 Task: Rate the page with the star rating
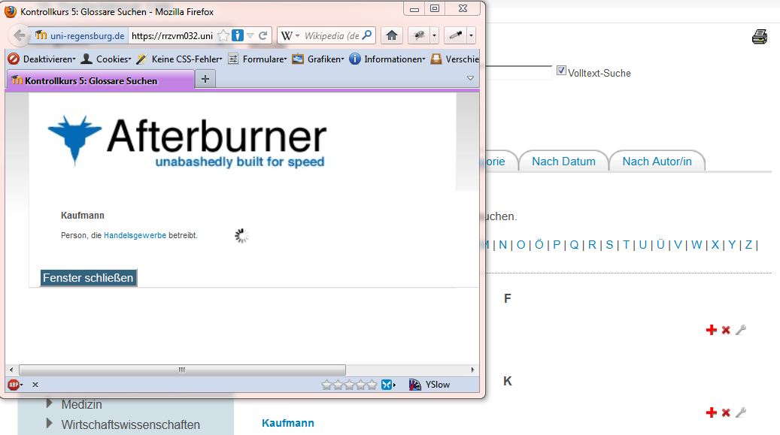tap(349, 385)
